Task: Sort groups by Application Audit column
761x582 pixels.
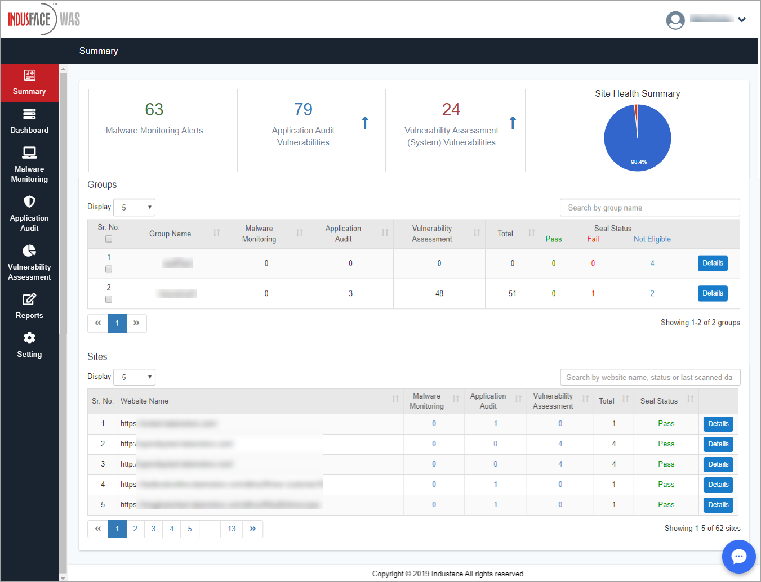Action: [x=385, y=232]
